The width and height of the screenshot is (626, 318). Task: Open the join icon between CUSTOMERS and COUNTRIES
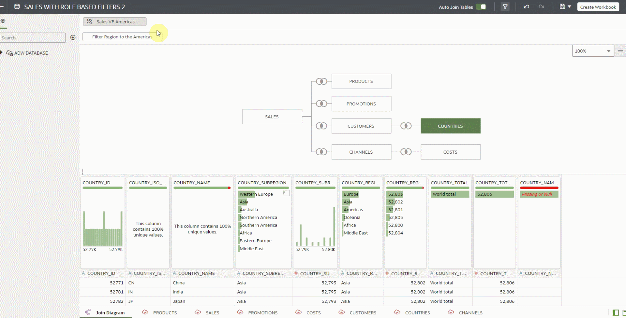click(406, 126)
